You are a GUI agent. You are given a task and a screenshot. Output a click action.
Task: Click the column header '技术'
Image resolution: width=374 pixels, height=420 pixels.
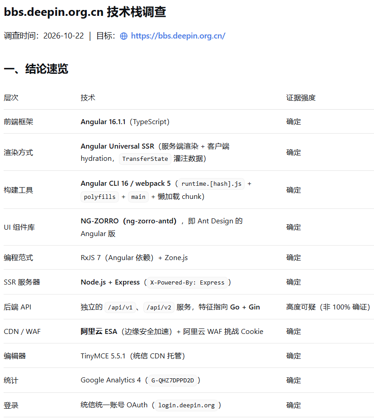(x=88, y=98)
